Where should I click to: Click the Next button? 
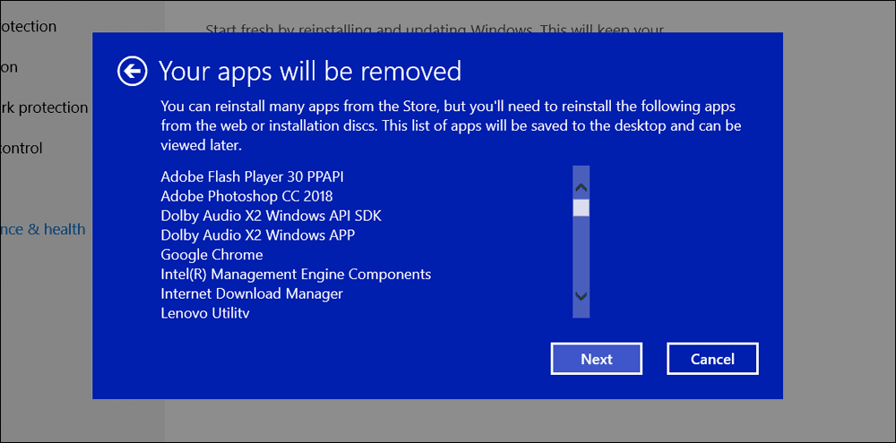coord(597,359)
